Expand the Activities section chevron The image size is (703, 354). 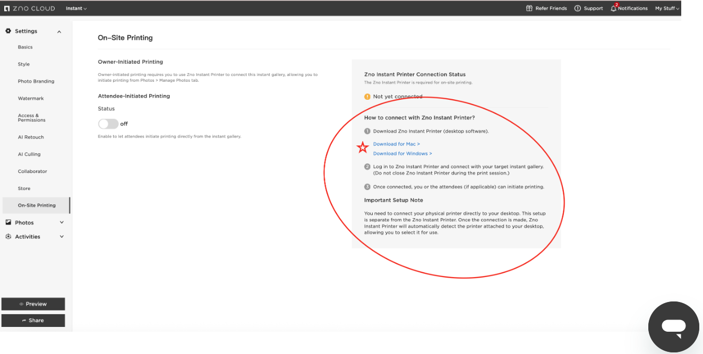(62, 237)
